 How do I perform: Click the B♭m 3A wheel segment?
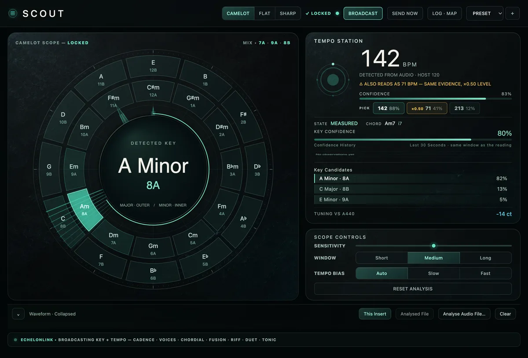pos(232,170)
